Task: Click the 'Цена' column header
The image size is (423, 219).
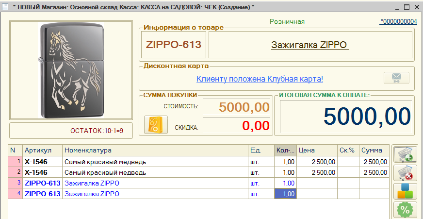Action: [x=317, y=151]
